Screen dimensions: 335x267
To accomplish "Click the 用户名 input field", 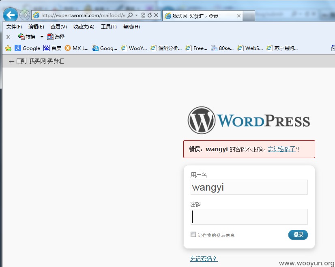I will [249, 187].
